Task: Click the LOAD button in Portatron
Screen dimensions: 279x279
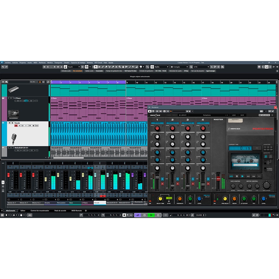Action: [234, 115]
